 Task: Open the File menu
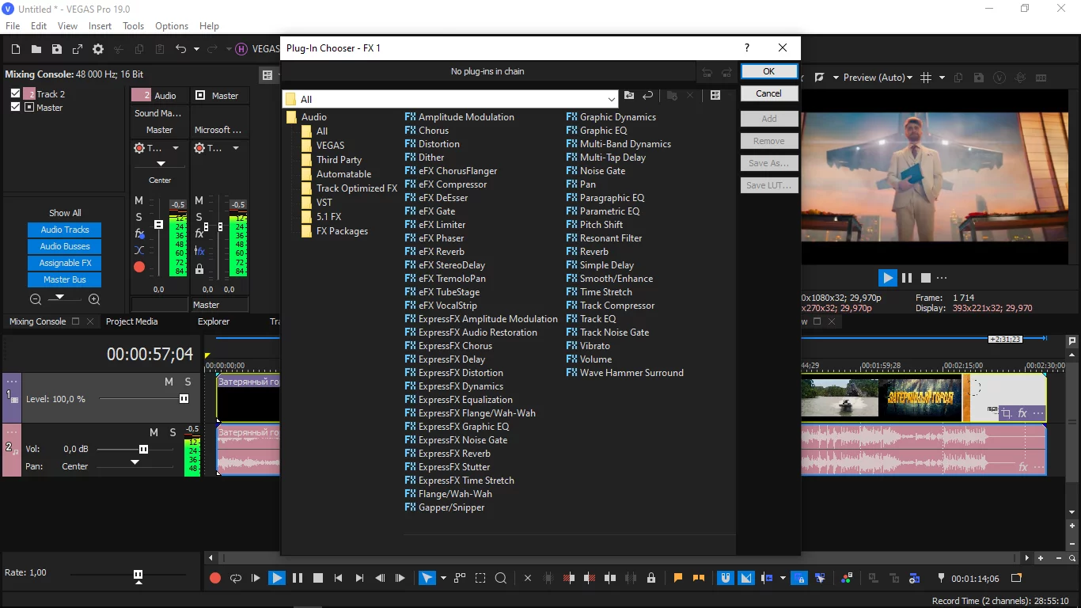(x=13, y=26)
